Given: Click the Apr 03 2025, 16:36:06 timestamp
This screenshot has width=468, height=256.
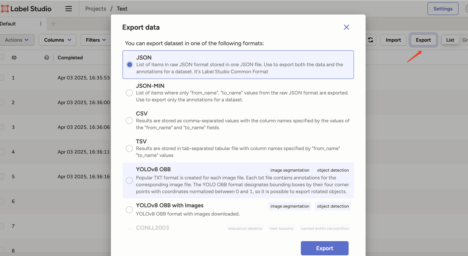Looking at the screenshot, I should pyautogui.click(x=84, y=127).
